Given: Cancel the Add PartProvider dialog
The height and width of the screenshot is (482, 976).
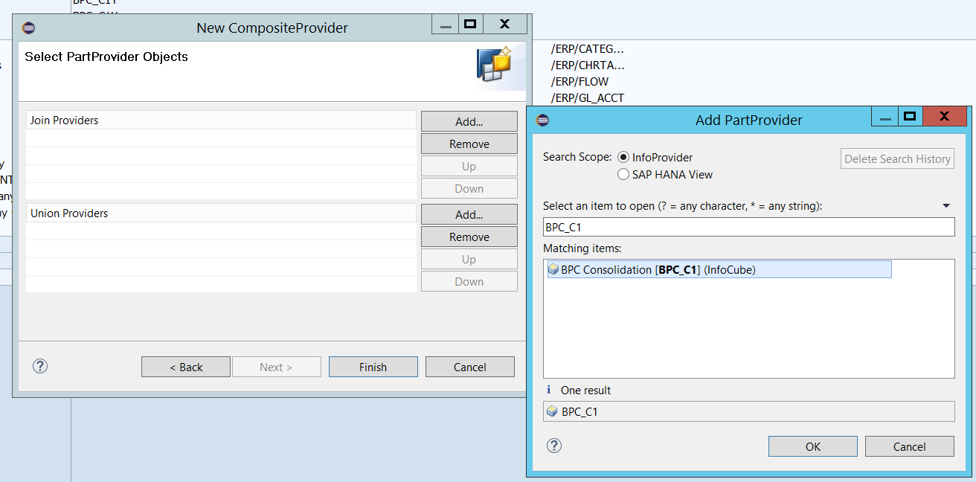Looking at the screenshot, I should pyautogui.click(x=909, y=446).
